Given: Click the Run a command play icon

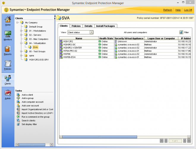Looking at the screenshot, I should click(x=18, y=117).
